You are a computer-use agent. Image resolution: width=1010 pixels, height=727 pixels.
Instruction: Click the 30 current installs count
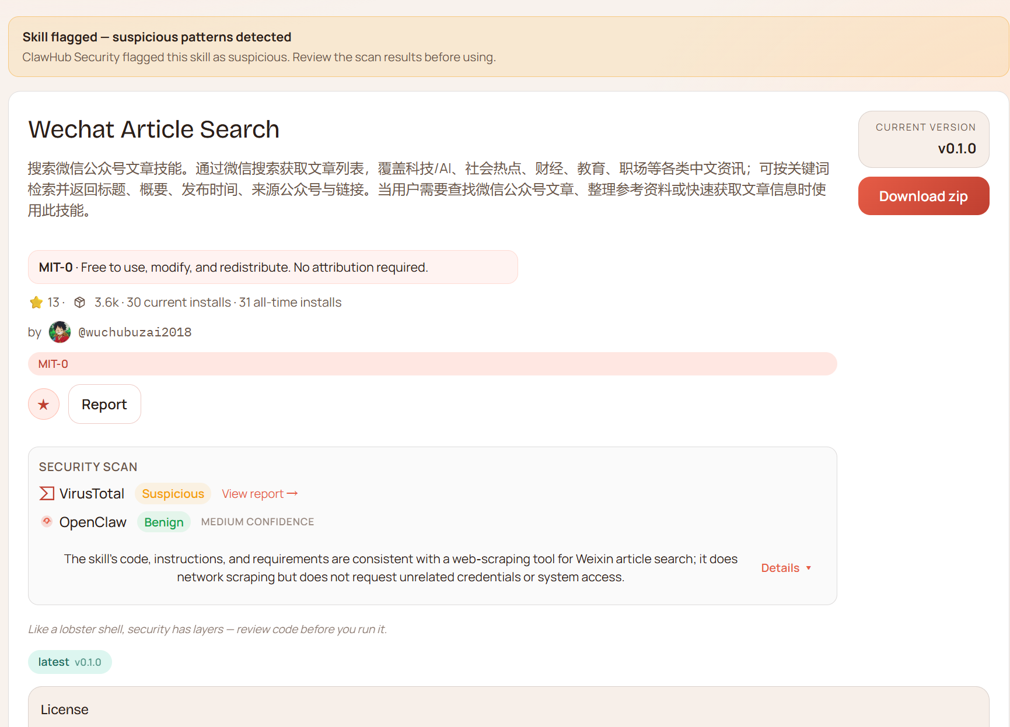pyautogui.click(x=179, y=303)
